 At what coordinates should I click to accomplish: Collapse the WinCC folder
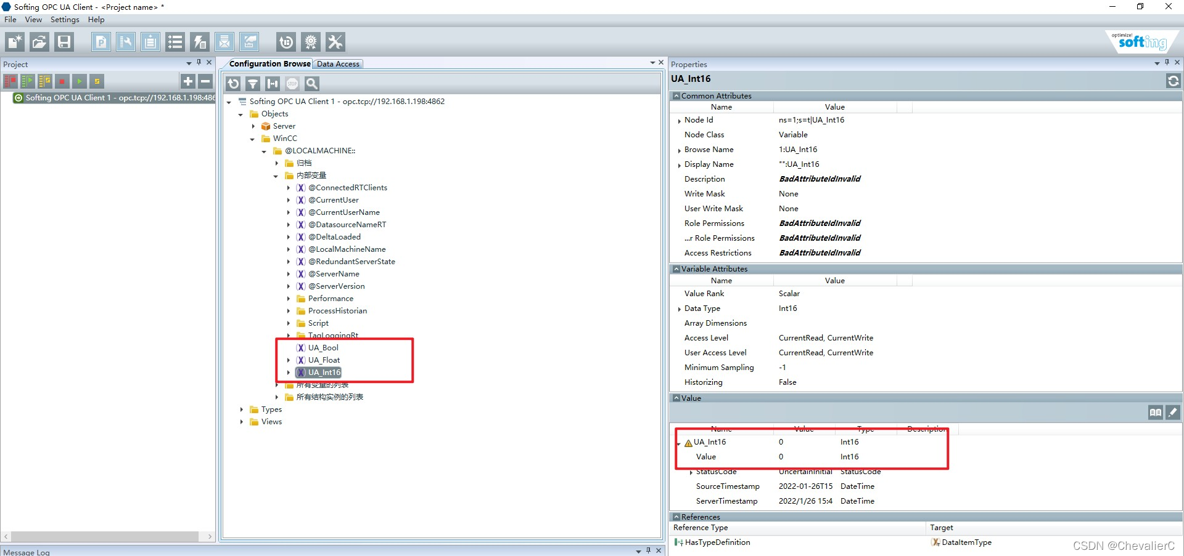click(x=252, y=139)
